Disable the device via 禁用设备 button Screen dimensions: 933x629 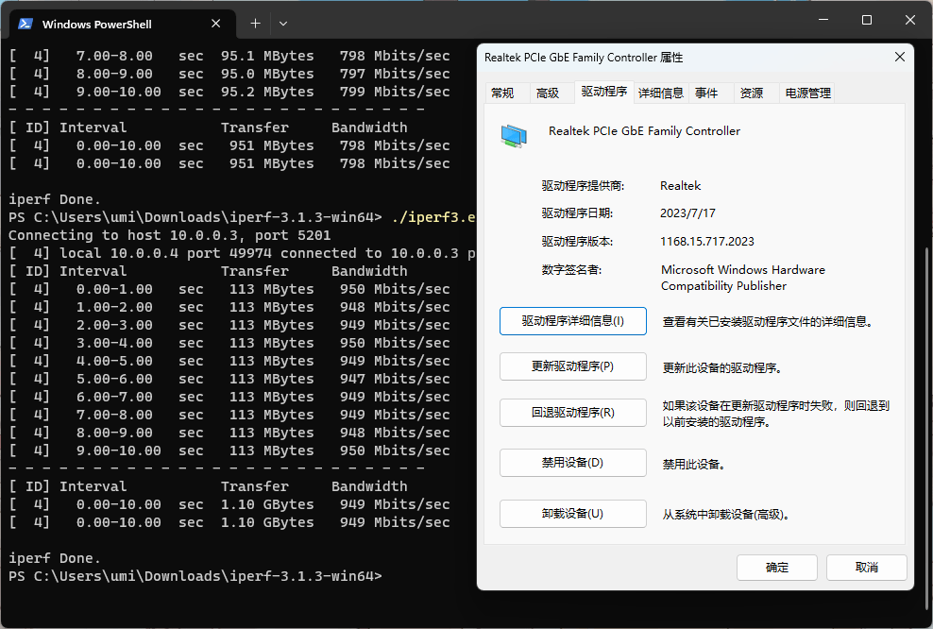pyautogui.click(x=573, y=463)
